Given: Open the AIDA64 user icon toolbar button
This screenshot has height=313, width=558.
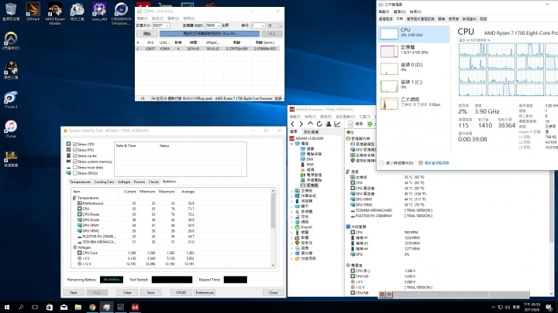Looking at the screenshot, I should (329, 124).
